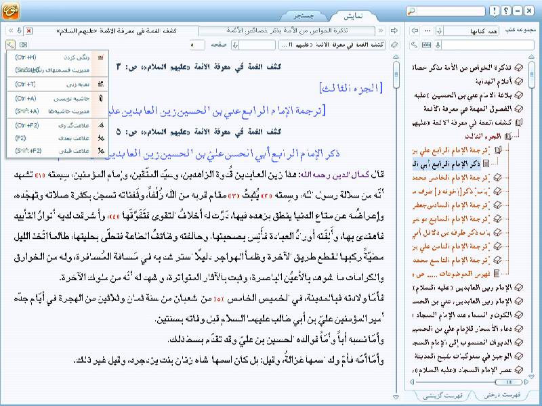The height and width of the screenshot is (406, 542).
Task: Switch to the جستجو tab
Action: 303,16
